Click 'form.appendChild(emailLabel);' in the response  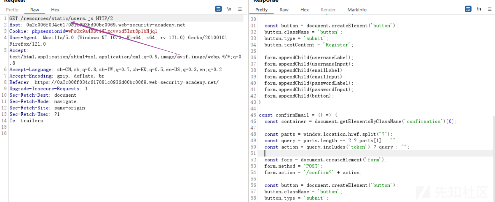pos(305,70)
